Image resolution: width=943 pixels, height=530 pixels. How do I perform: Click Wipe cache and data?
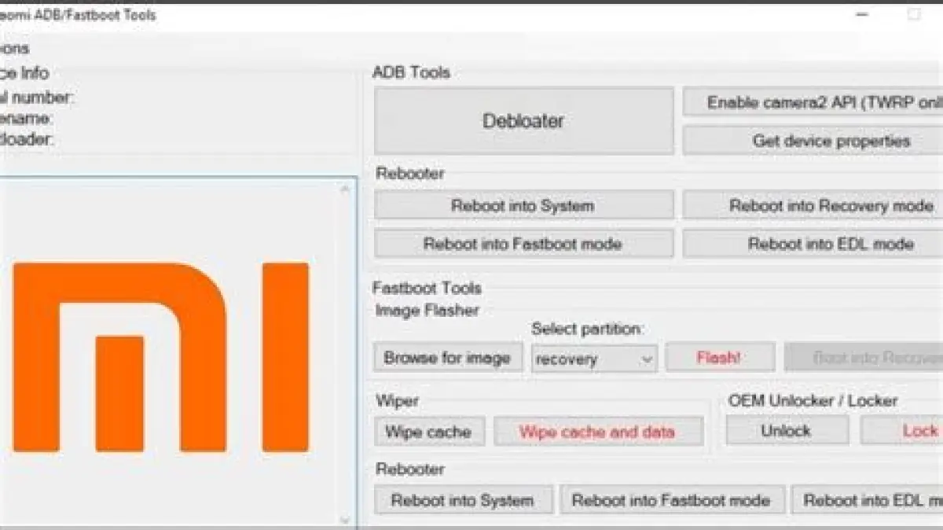coord(597,432)
